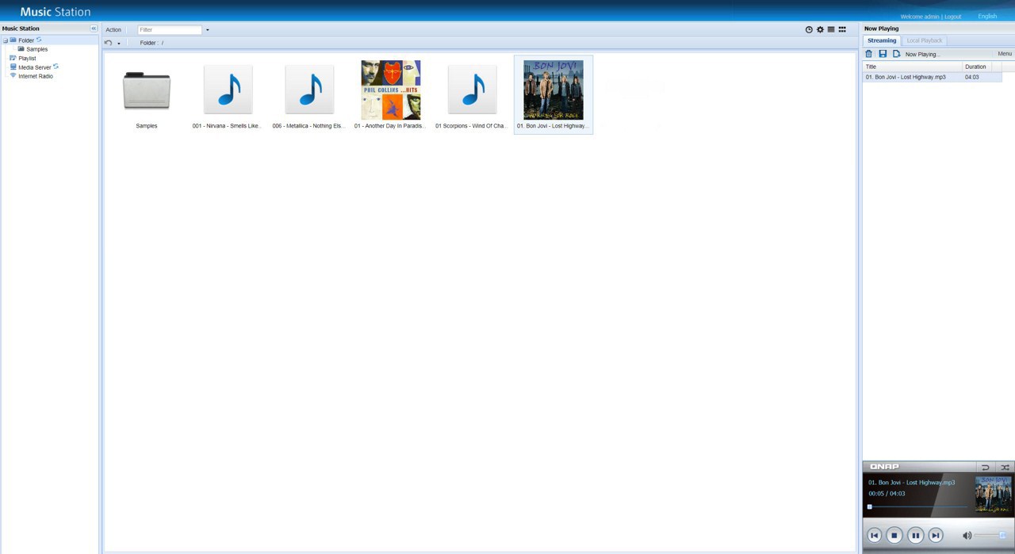Screen dimensions: 1015x554
Task: Click the export playlist page icon
Action: [896, 54]
